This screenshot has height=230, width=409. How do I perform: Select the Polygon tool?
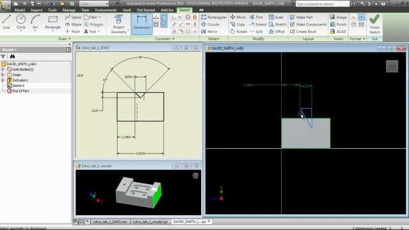(94, 24)
